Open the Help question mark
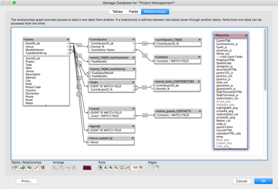The height and width of the screenshot is (189, 278). [x=8, y=181]
